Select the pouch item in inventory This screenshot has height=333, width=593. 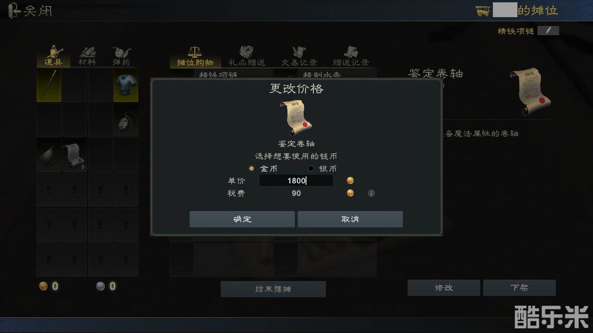[x=49, y=155]
